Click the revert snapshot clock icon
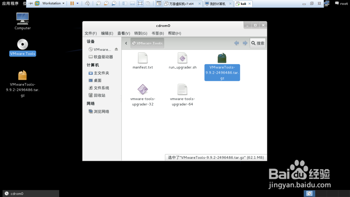This screenshot has height=197, width=350. coord(106,4)
